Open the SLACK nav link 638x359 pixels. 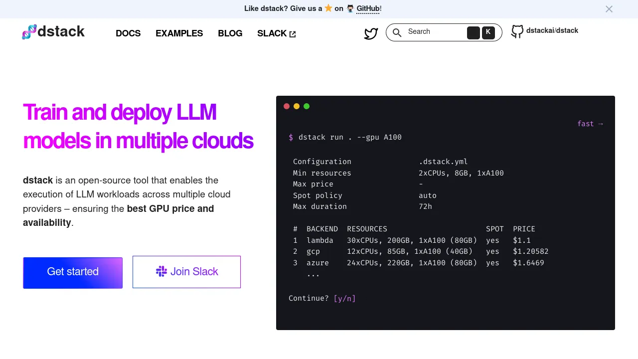coord(277,33)
